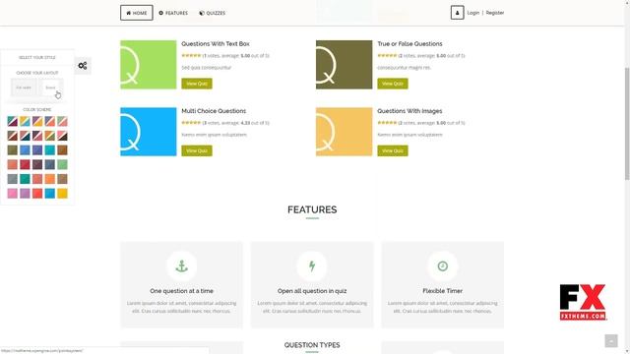The image size is (630, 354).
Task: Click the 'One question at a time' card title
Action: click(x=181, y=291)
